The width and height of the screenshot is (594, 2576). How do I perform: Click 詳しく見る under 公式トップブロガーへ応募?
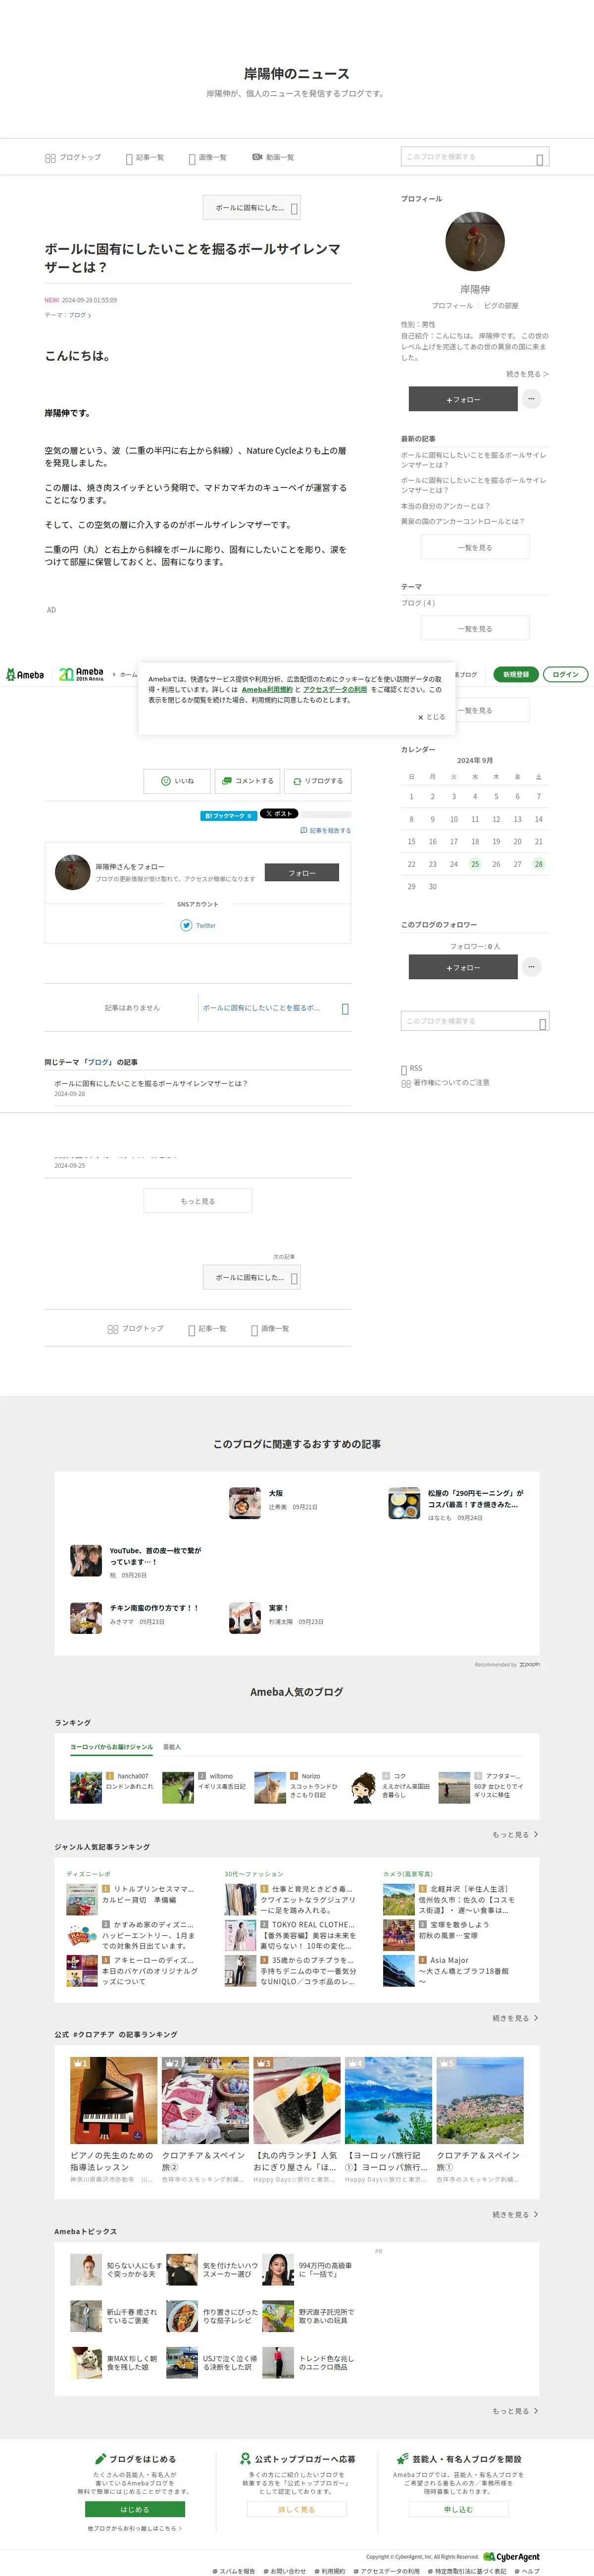point(297,2509)
